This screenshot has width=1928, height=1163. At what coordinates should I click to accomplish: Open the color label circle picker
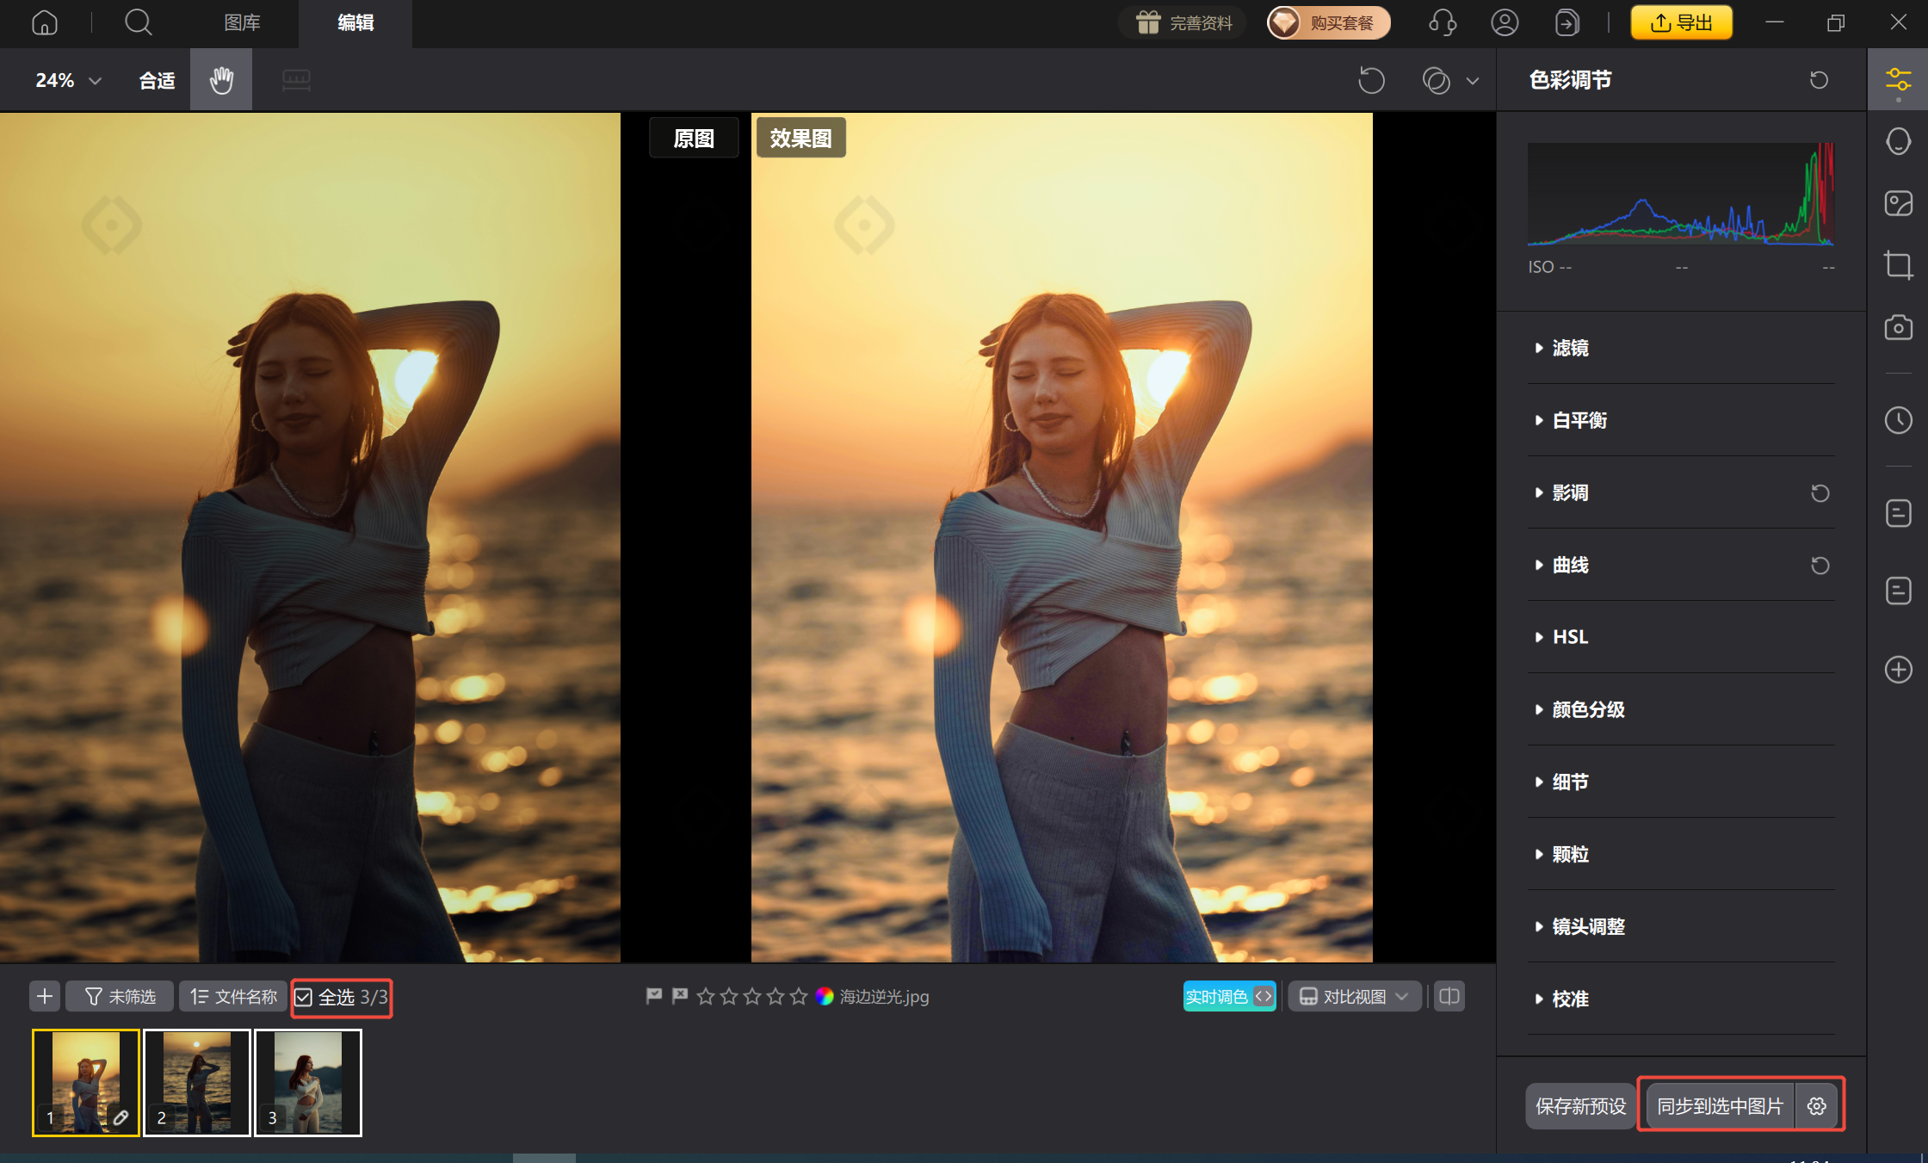(x=825, y=996)
